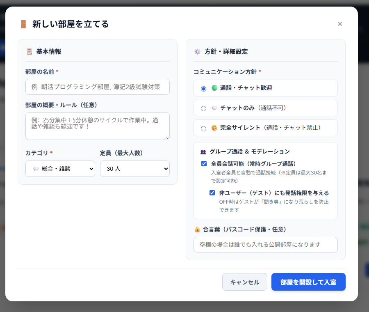Screen dimensions: 369x312
Task: Click the 合言葉（パスコード保護・任意）label
Action: point(244,229)
